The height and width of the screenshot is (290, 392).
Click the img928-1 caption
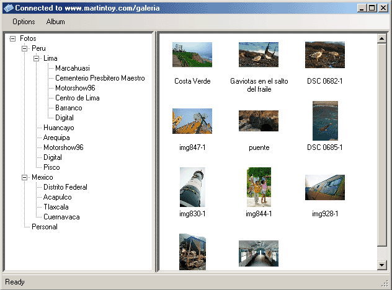click(x=325, y=214)
